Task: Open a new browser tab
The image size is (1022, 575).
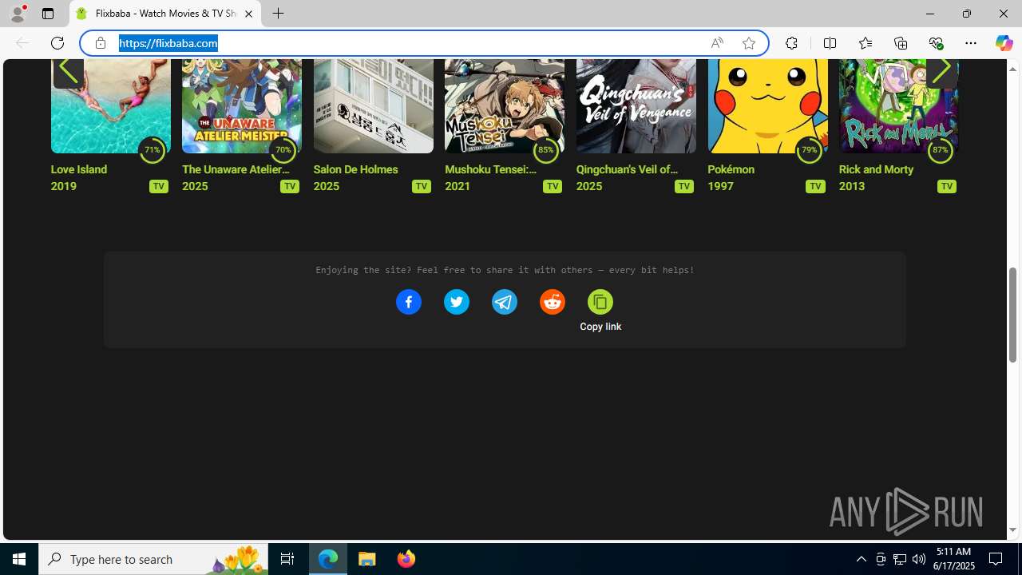Action: click(278, 14)
